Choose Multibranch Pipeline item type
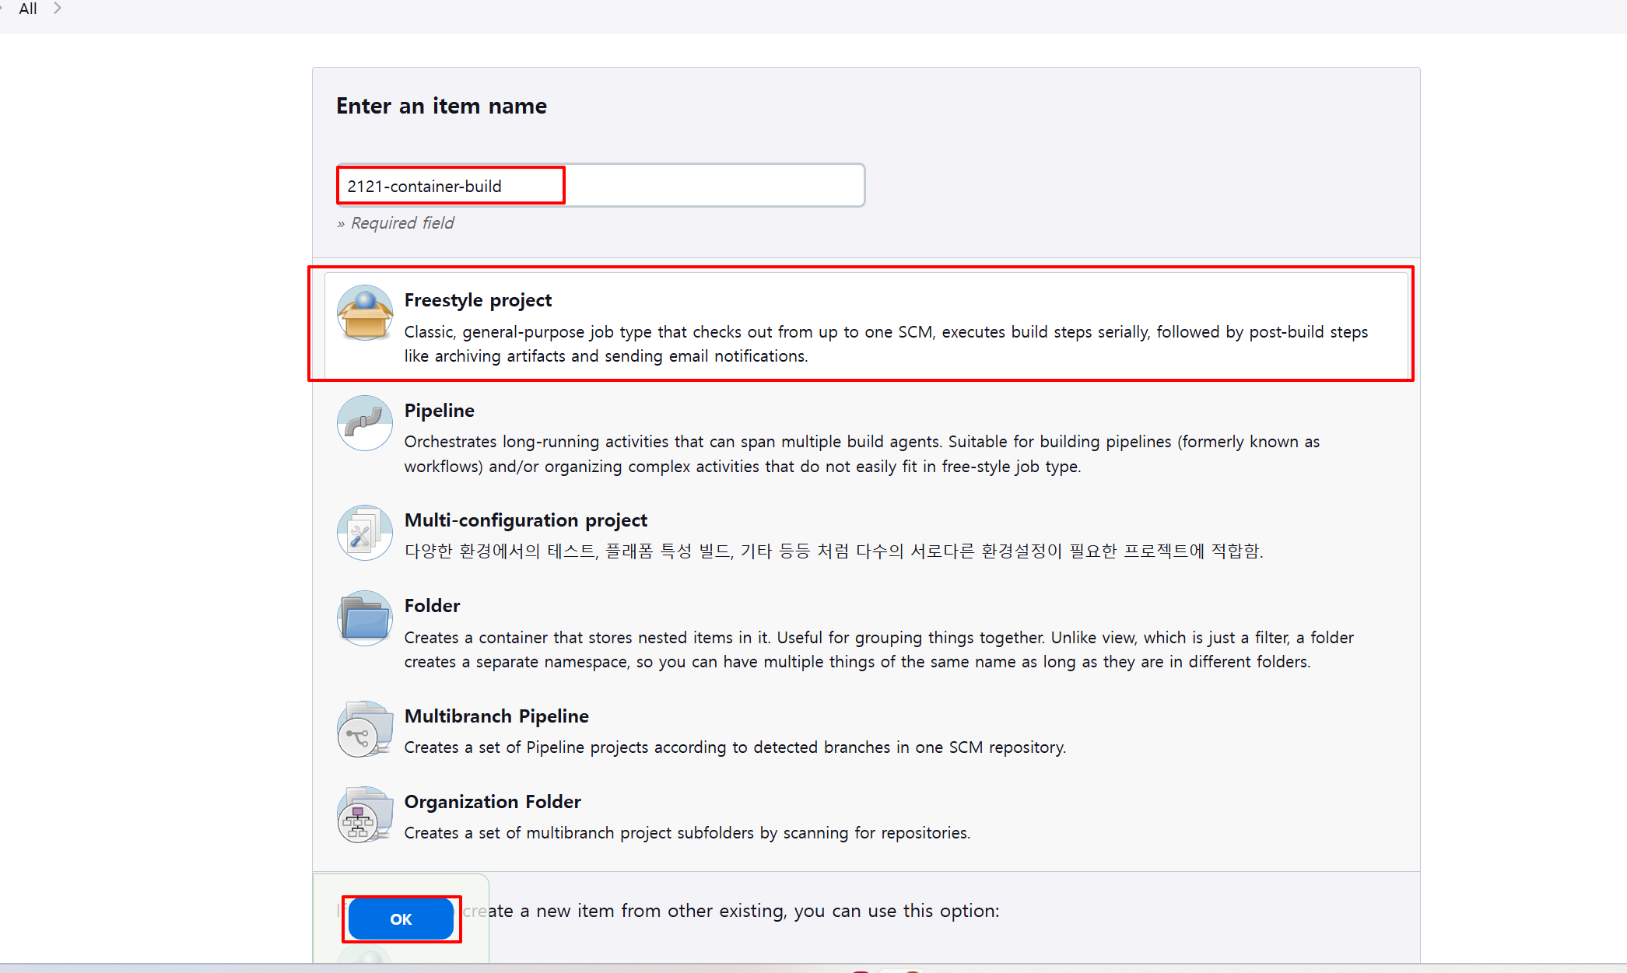The height and width of the screenshot is (973, 1627). coord(496,716)
